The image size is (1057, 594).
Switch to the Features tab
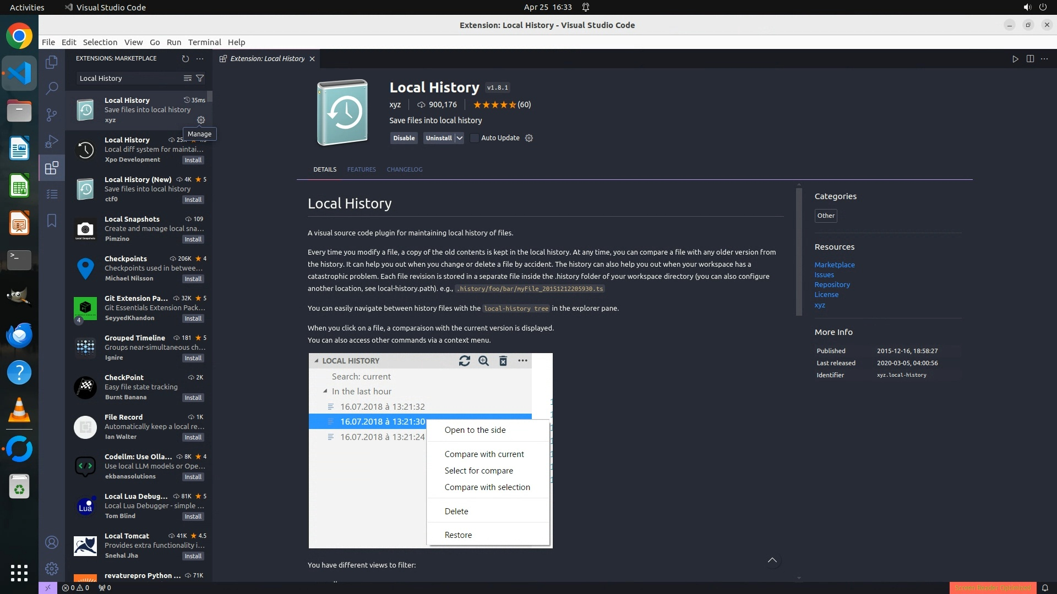pyautogui.click(x=361, y=169)
